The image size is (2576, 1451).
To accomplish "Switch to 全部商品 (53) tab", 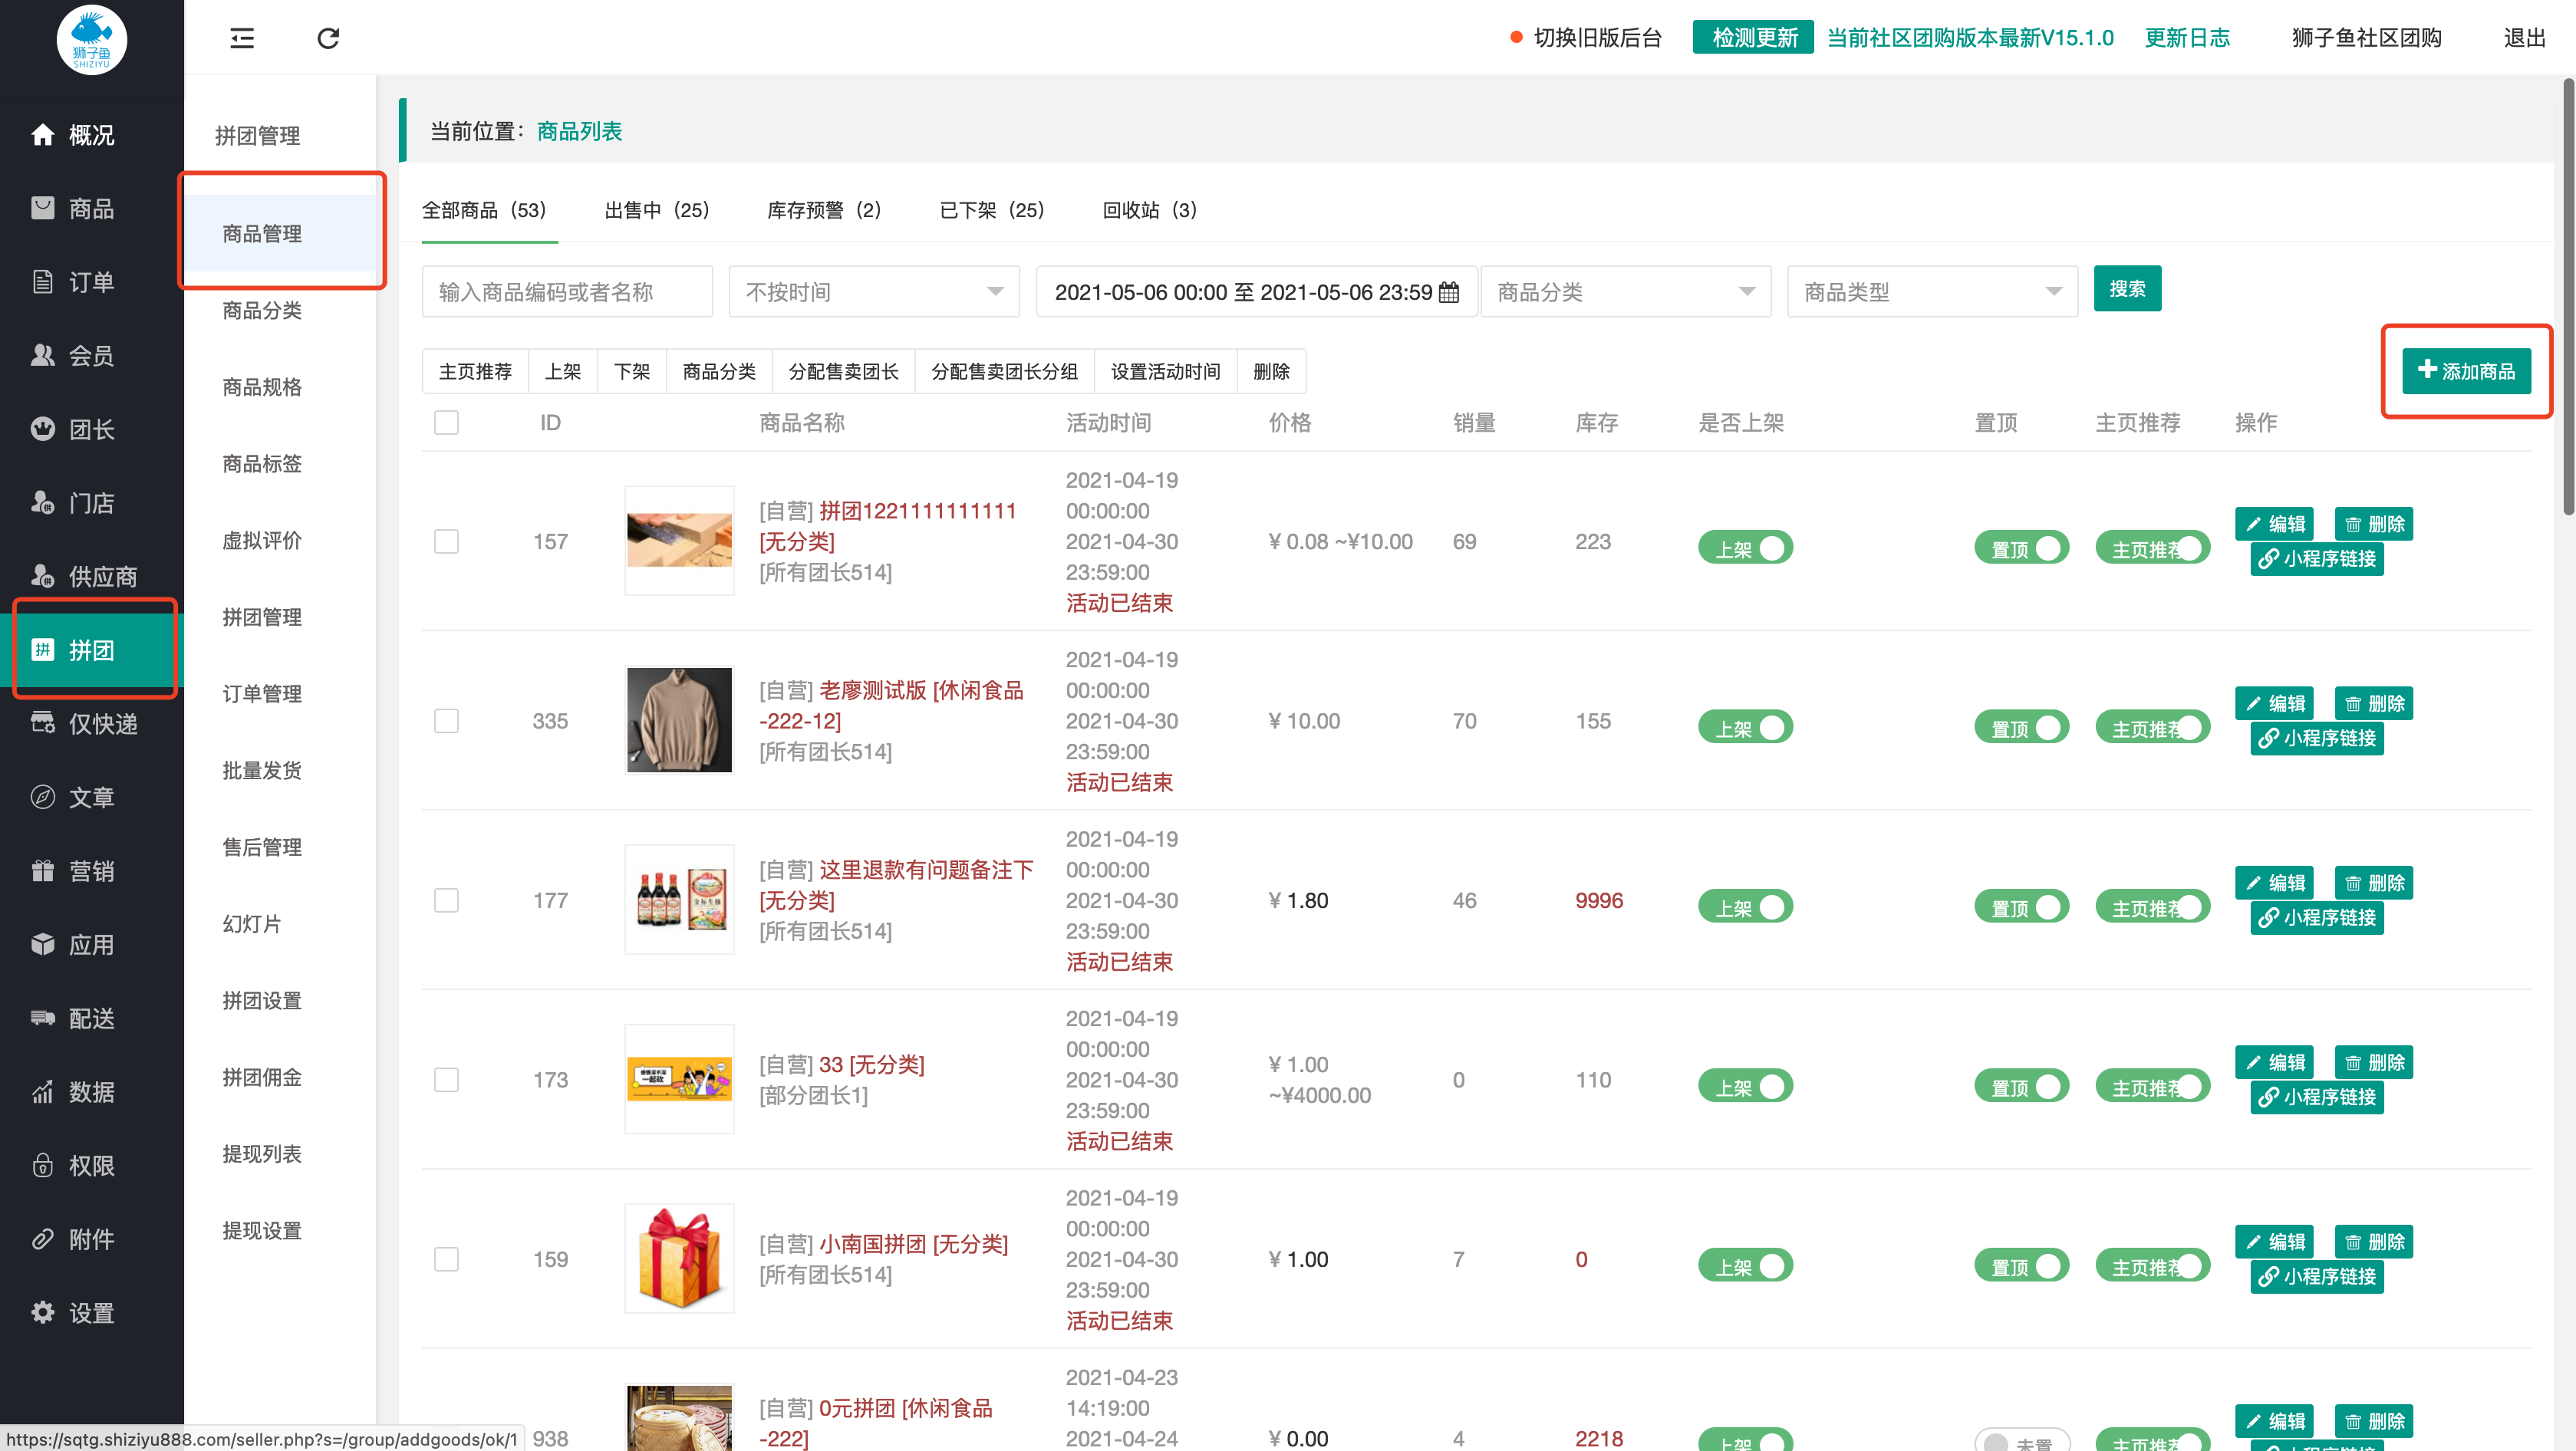I will [x=484, y=210].
